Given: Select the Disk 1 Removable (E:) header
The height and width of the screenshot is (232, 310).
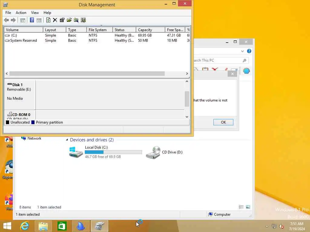Looking at the screenshot, I should [20, 95].
